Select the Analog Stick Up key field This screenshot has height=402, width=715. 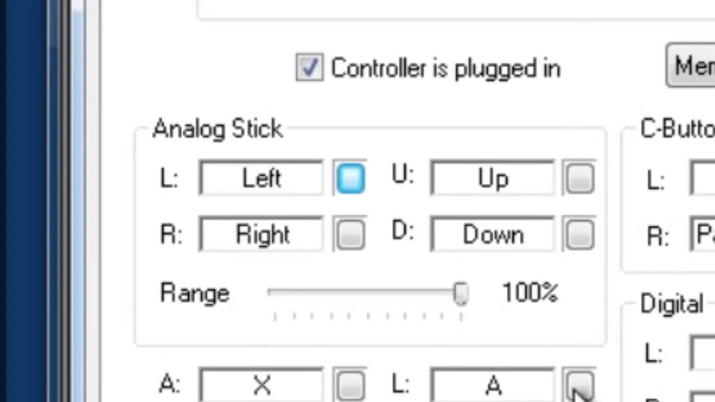coord(493,179)
